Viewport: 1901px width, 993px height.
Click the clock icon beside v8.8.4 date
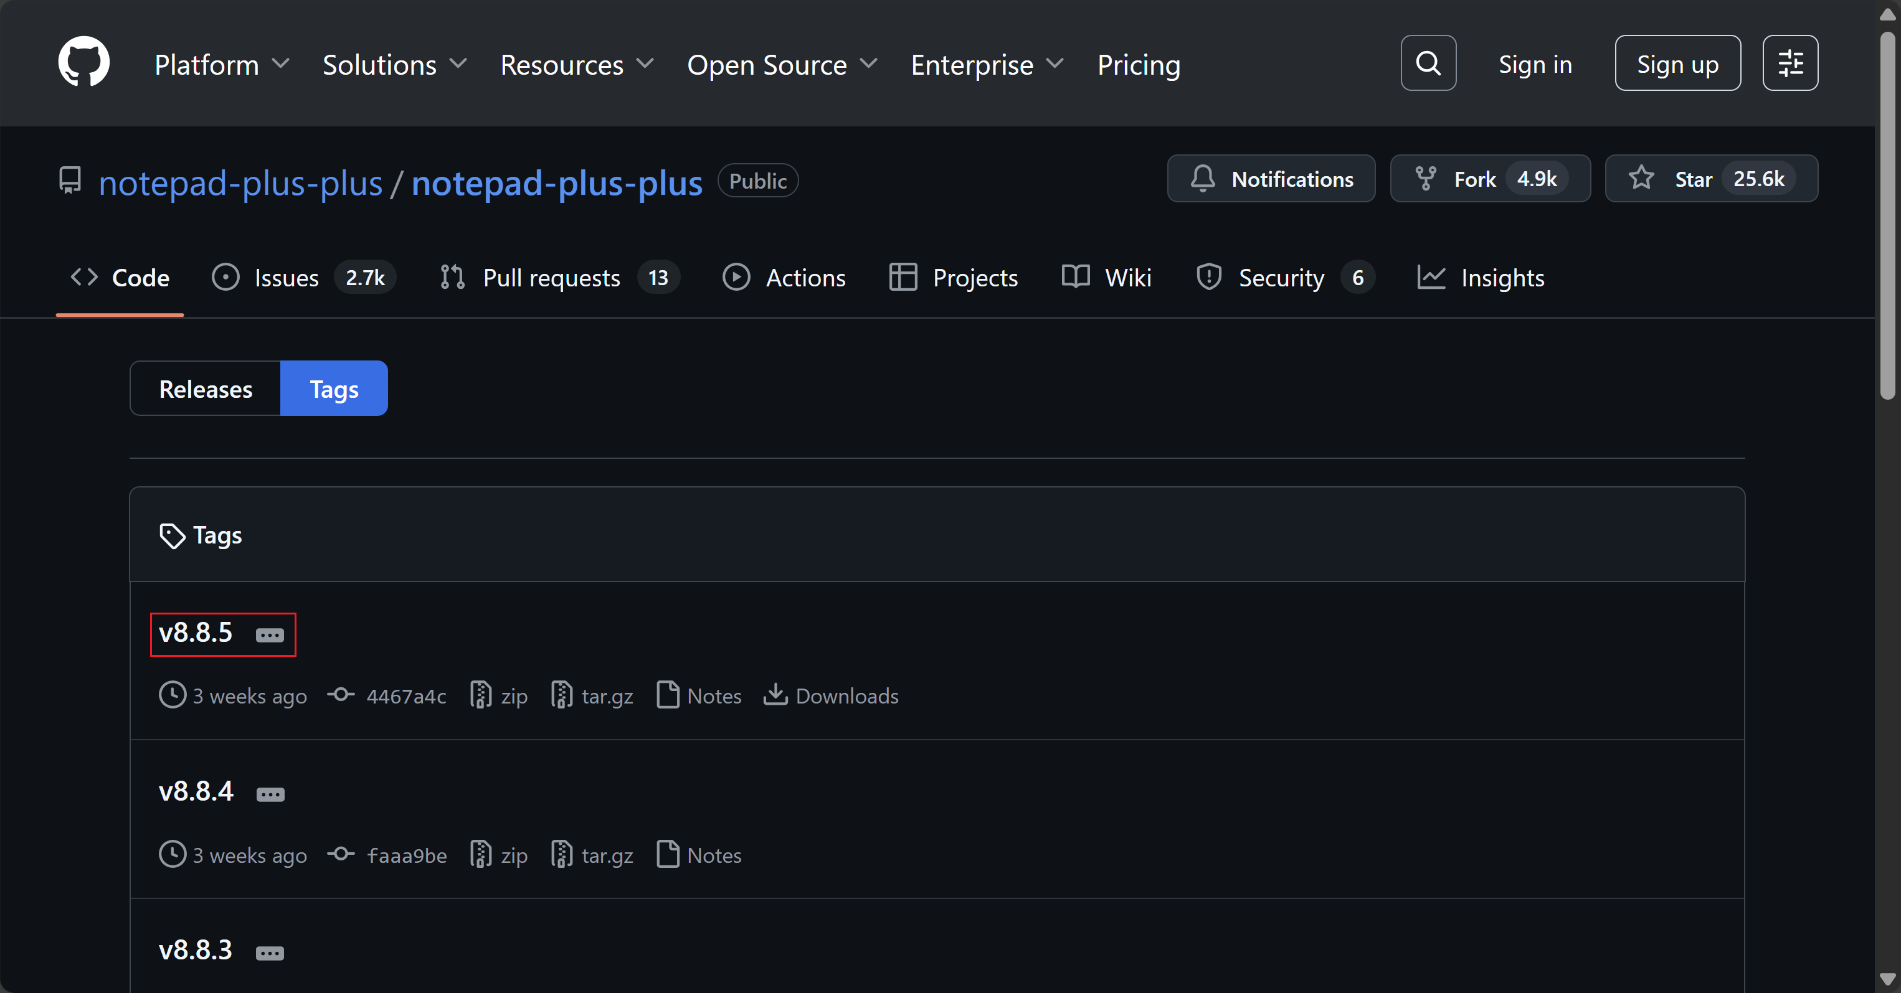click(x=173, y=854)
